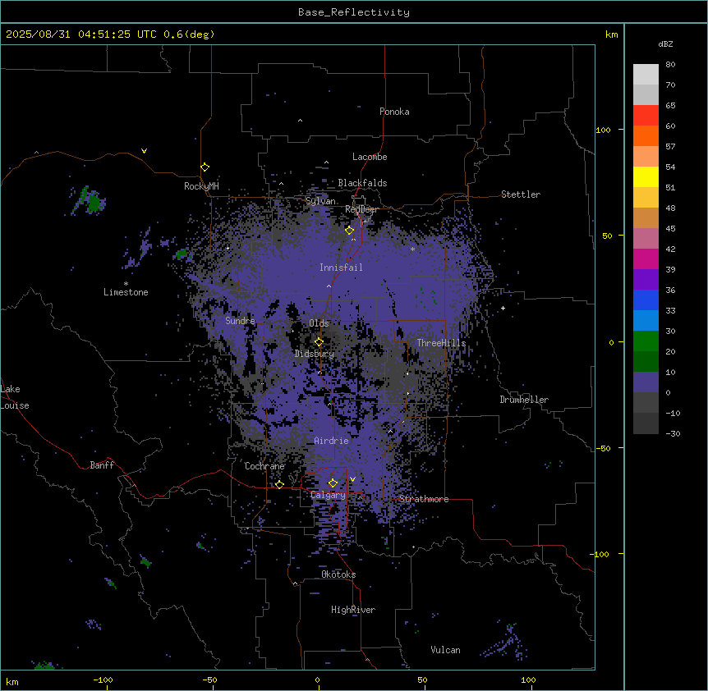708x691 pixels.
Task: Select the purple 36-39 dBZ legend swatch
Action: (x=646, y=280)
